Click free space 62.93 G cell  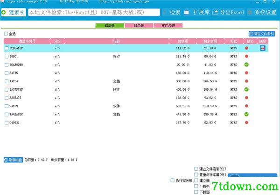click(x=210, y=123)
